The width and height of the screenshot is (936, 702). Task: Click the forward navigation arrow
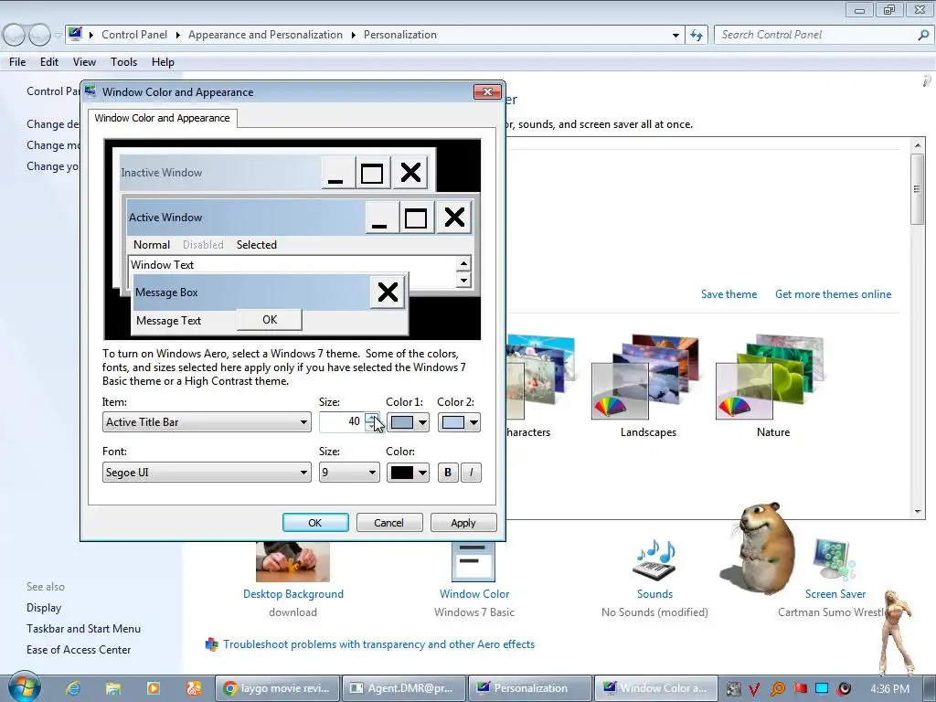point(39,36)
